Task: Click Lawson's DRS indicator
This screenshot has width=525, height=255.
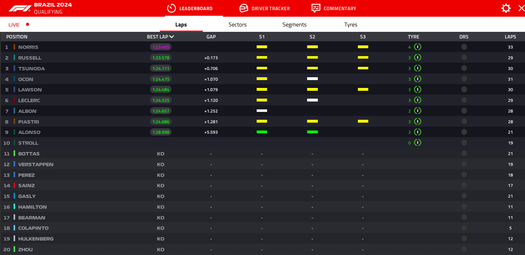Action: (x=464, y=90)
